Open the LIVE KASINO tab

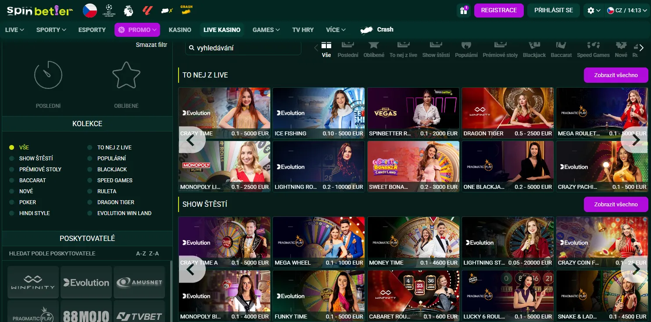coord(222,30)
